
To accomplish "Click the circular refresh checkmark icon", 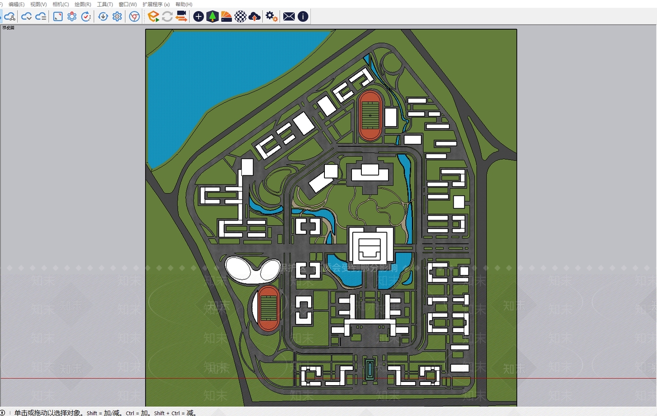I will click(86, 16).
